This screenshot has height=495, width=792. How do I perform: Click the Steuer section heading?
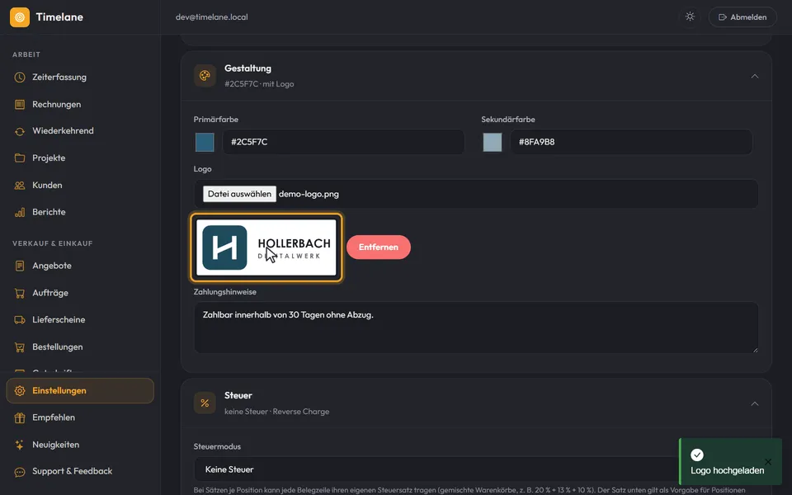click(x=238, y=395)
